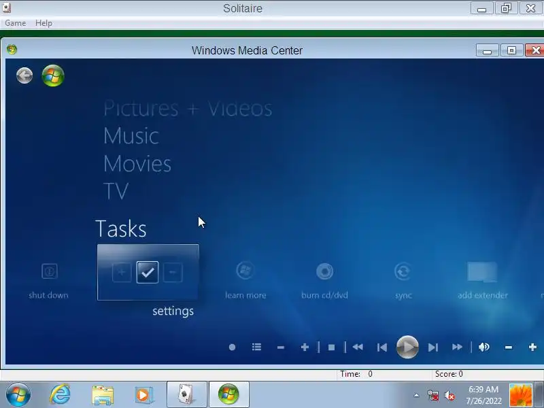Go back with the Media Center back arrow
544x408 pixels.
(x=24, y=75)
